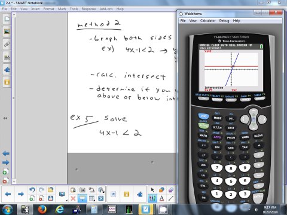The width and height of the screenshot is (287, 215).
Task: Click the Save floppy disk icon
Action: 51,198
